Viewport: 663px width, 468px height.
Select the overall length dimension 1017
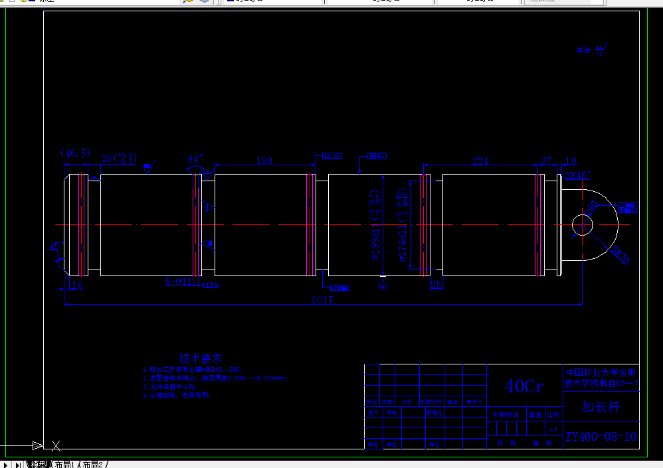coord(322,299)
